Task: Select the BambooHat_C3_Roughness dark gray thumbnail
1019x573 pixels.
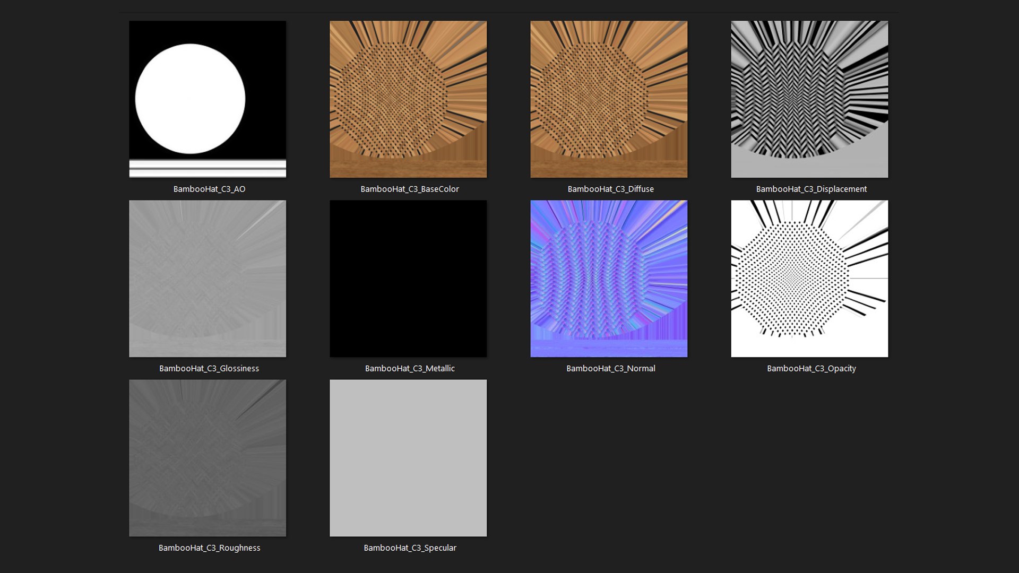Action: coord(208,458)
